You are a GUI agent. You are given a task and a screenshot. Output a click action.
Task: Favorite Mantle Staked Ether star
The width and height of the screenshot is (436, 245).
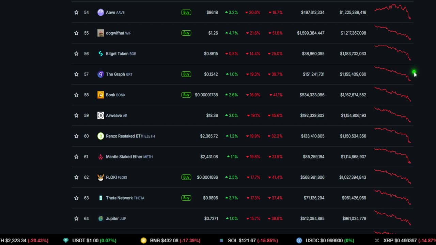(76, 157)
